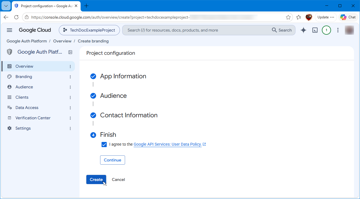The width and height of the screenshot is (360, 199).
Task: Expand the App Information step heading
Action: coord(123,76)
